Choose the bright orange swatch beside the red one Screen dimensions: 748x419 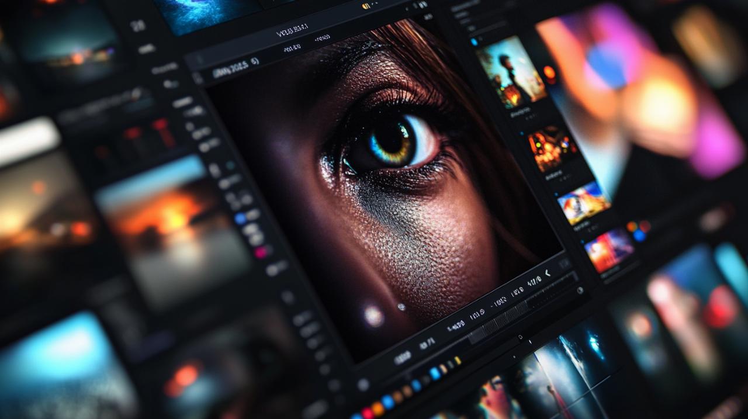(x=379, y=408)
